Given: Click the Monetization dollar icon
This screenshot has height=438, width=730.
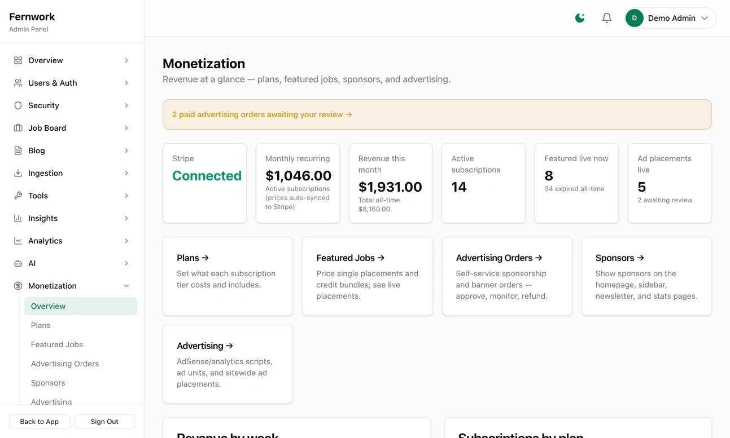Looking at the screenshot, I should 18,286.
